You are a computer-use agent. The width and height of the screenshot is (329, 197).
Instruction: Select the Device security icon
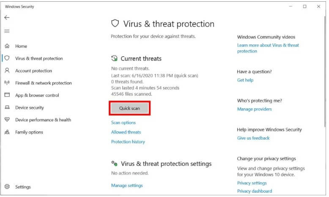click(x=7, y=107)
